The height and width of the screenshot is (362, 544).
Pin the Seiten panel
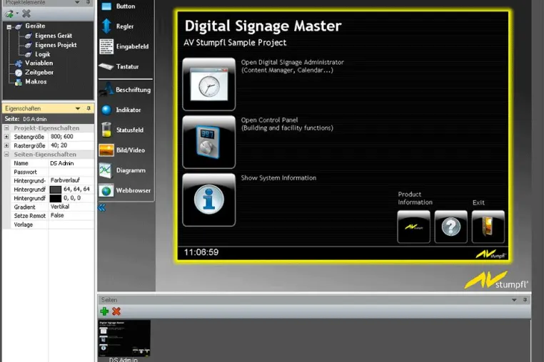click(525, 299)
